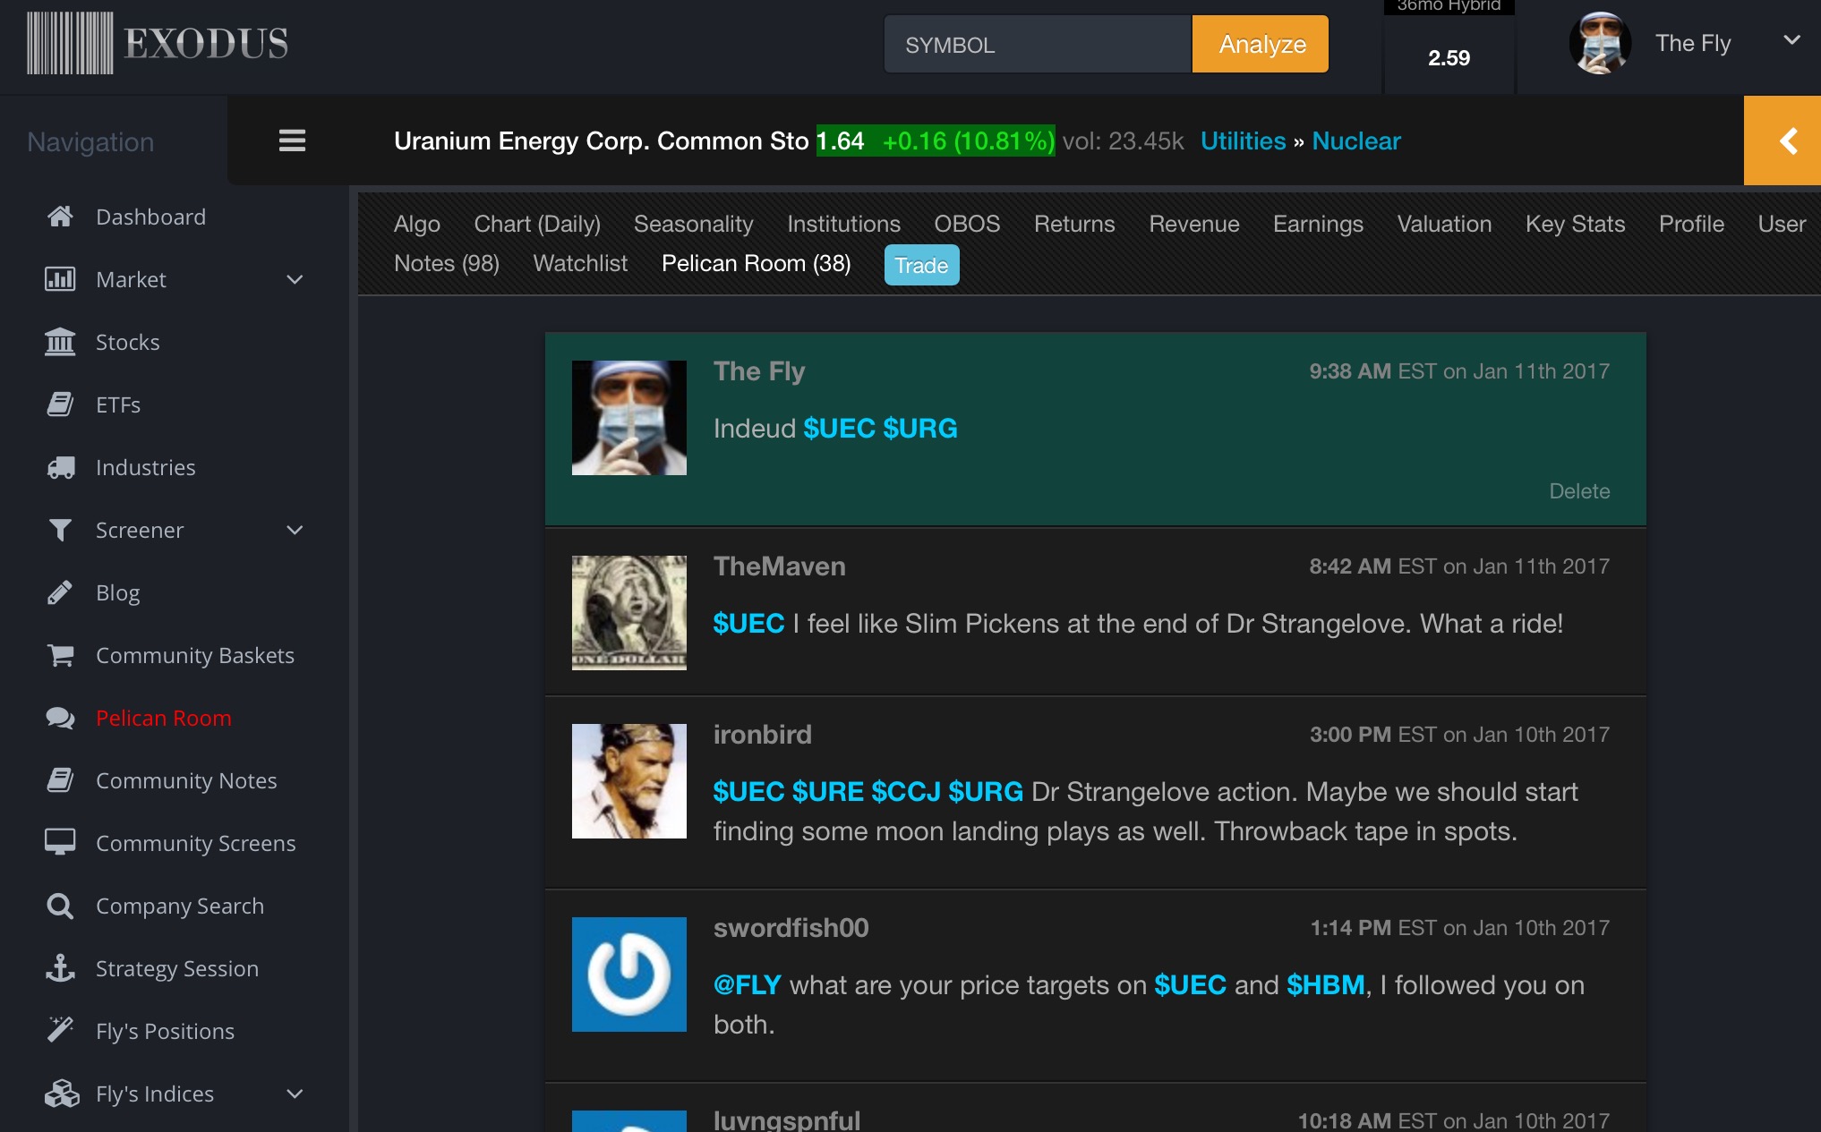Select the Earnings tab
Screen dimensions: 1821x1132
1318,224
